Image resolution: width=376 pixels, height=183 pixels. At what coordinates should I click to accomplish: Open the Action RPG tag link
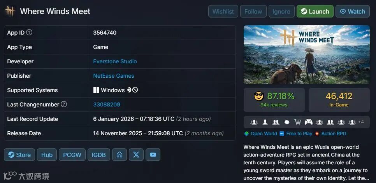(334, 134)
